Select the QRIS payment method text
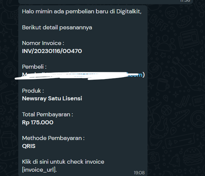 pos(29,146)
